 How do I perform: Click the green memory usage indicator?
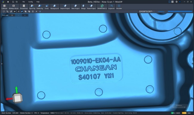(x=175, y=113)
